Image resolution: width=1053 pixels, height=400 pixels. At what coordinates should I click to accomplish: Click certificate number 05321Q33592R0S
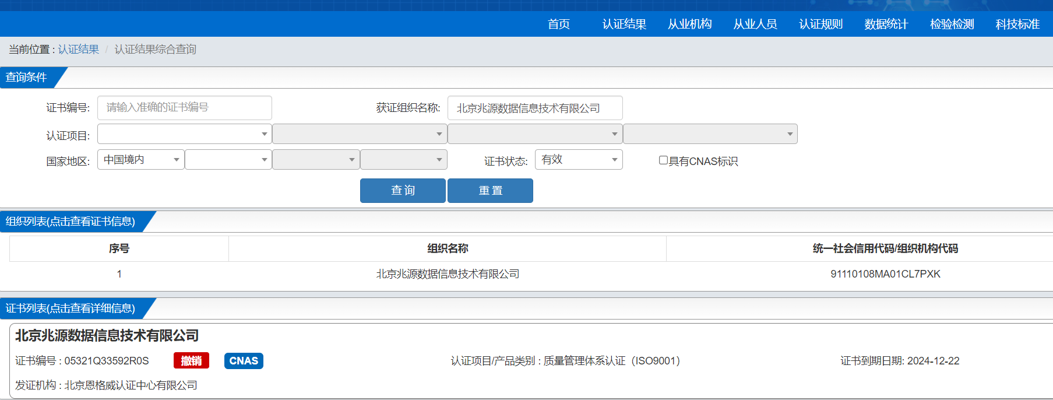click(x=107, y=361)
